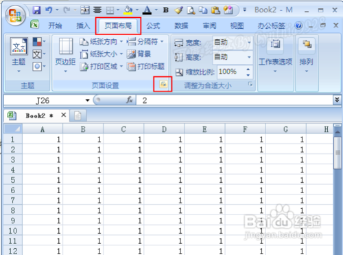343x255 pixels.
Task: Switch to the 开始 tab
Action: (55, 25)
